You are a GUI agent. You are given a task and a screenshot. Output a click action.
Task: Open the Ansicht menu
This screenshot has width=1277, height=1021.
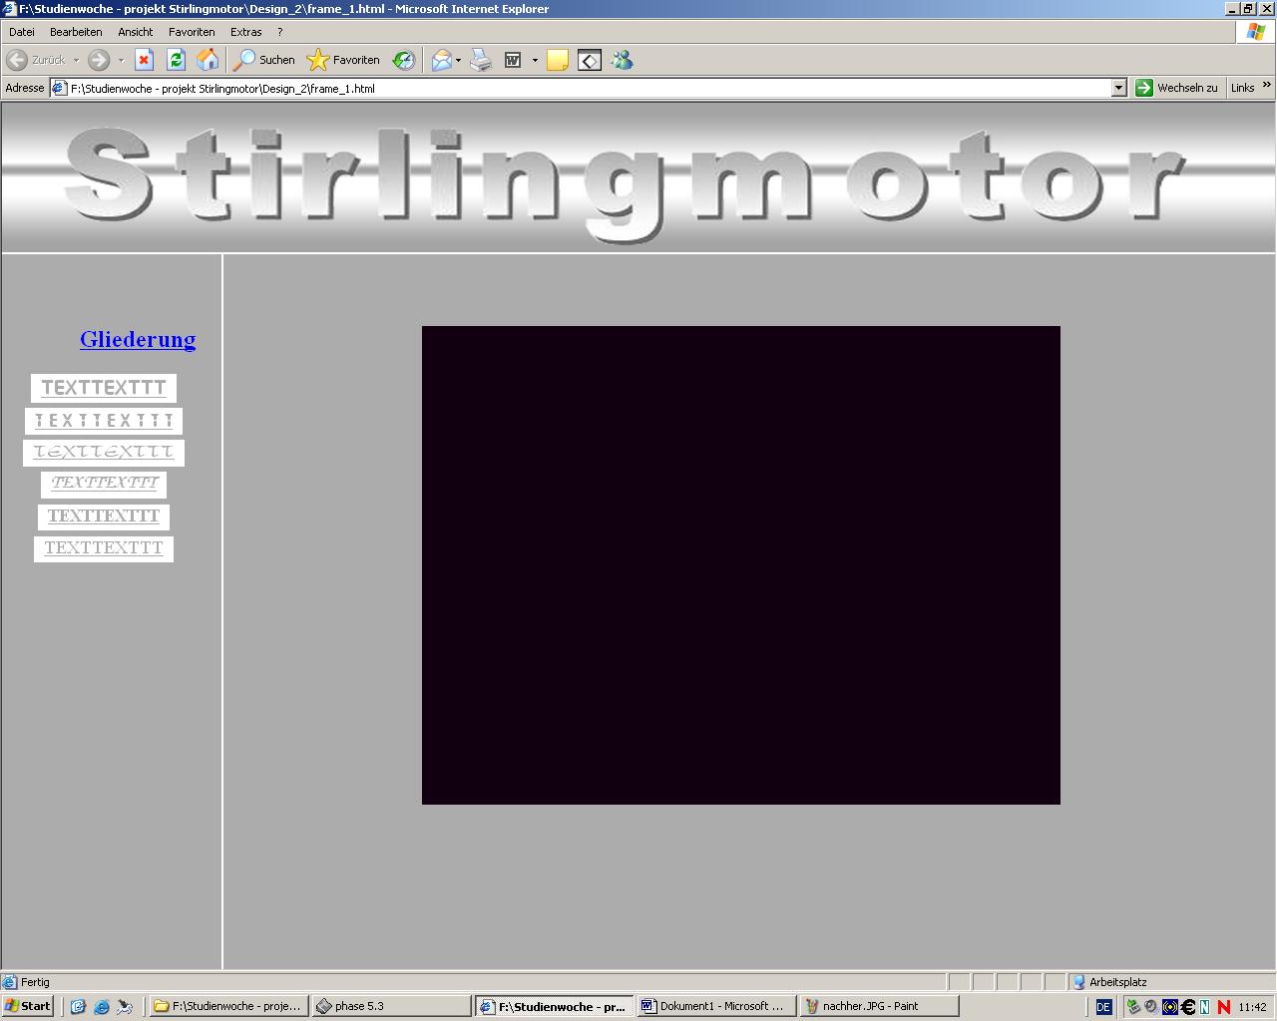click(x=135, y=32)
